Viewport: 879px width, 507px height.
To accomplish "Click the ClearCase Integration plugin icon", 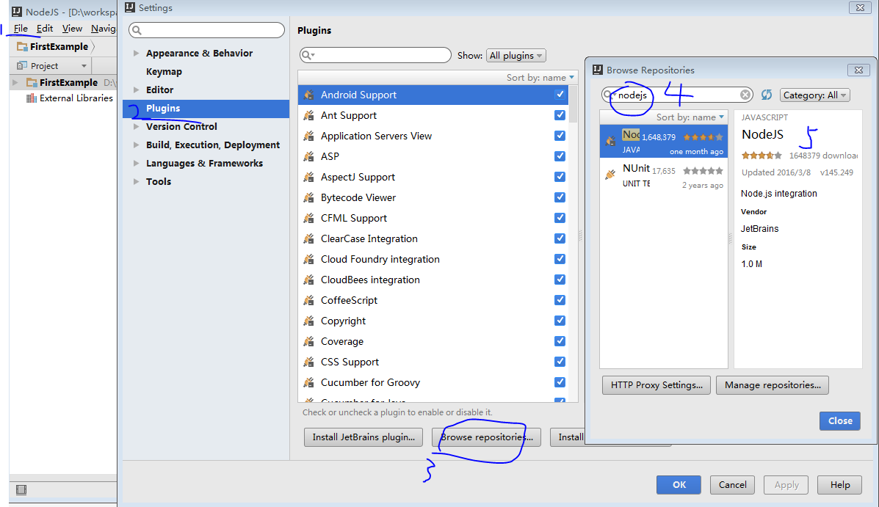I will coord(308,238).
